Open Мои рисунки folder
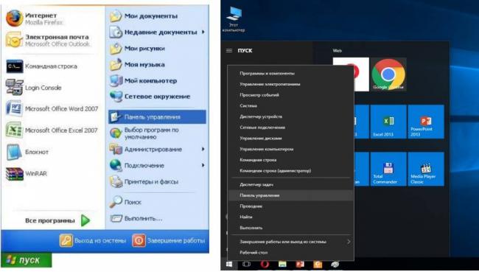479x272 pixels. coord(137,49)
